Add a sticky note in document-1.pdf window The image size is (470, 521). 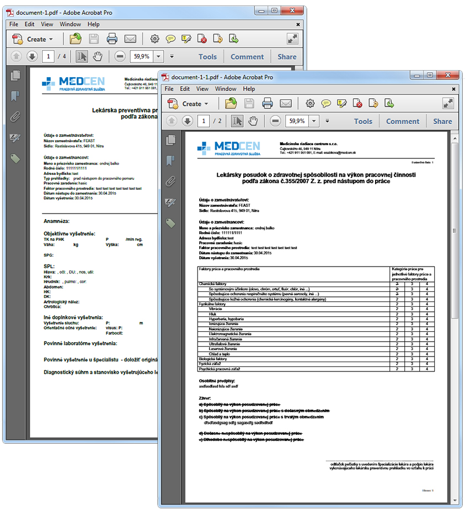pyautogui.click(x=170, y=39)
